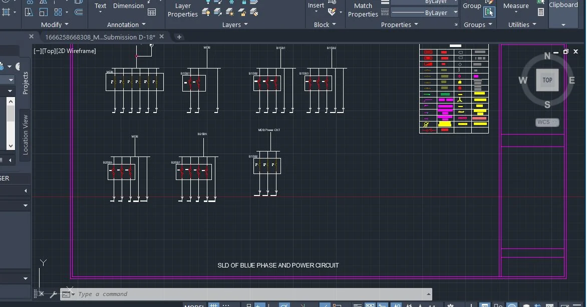Click the W compass direction on ViewCube

click(x=523, y=80)
